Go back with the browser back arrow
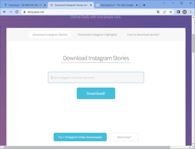The width and height of the screenshot is (195, 149). 4,12
